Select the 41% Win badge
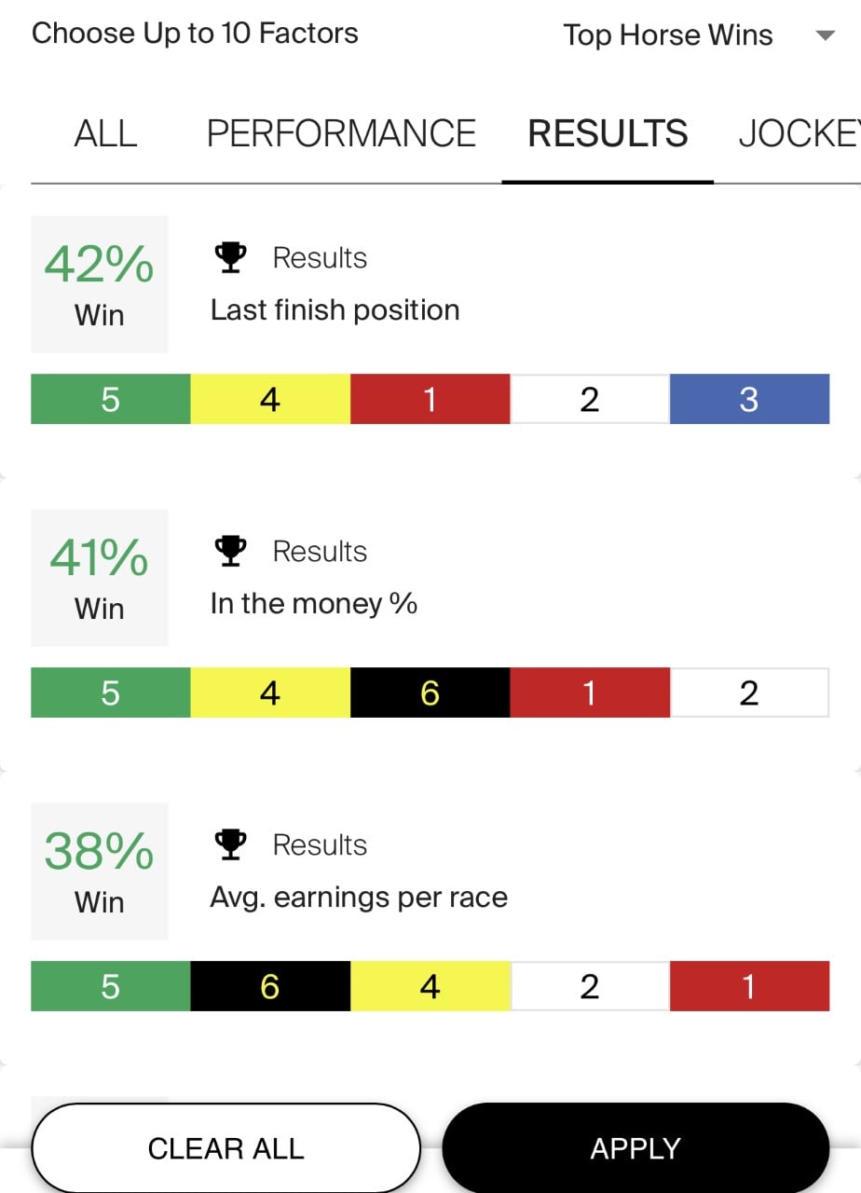Screen dimensions: 861x1193 [x=99, y=578]
